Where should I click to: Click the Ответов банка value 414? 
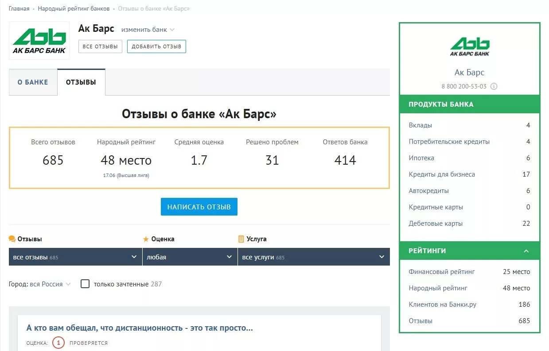point(345,160)
